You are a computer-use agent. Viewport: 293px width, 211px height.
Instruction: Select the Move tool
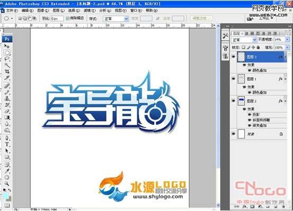7,46
